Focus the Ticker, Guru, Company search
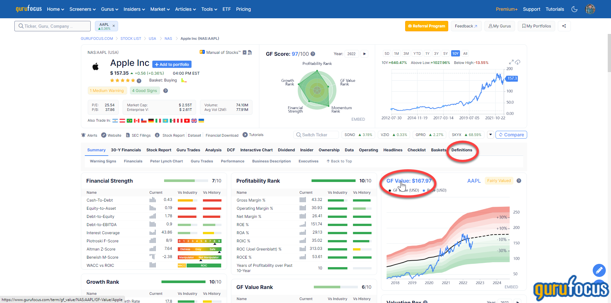The height and width of the screenshot is (303, 611). (53, 26)
